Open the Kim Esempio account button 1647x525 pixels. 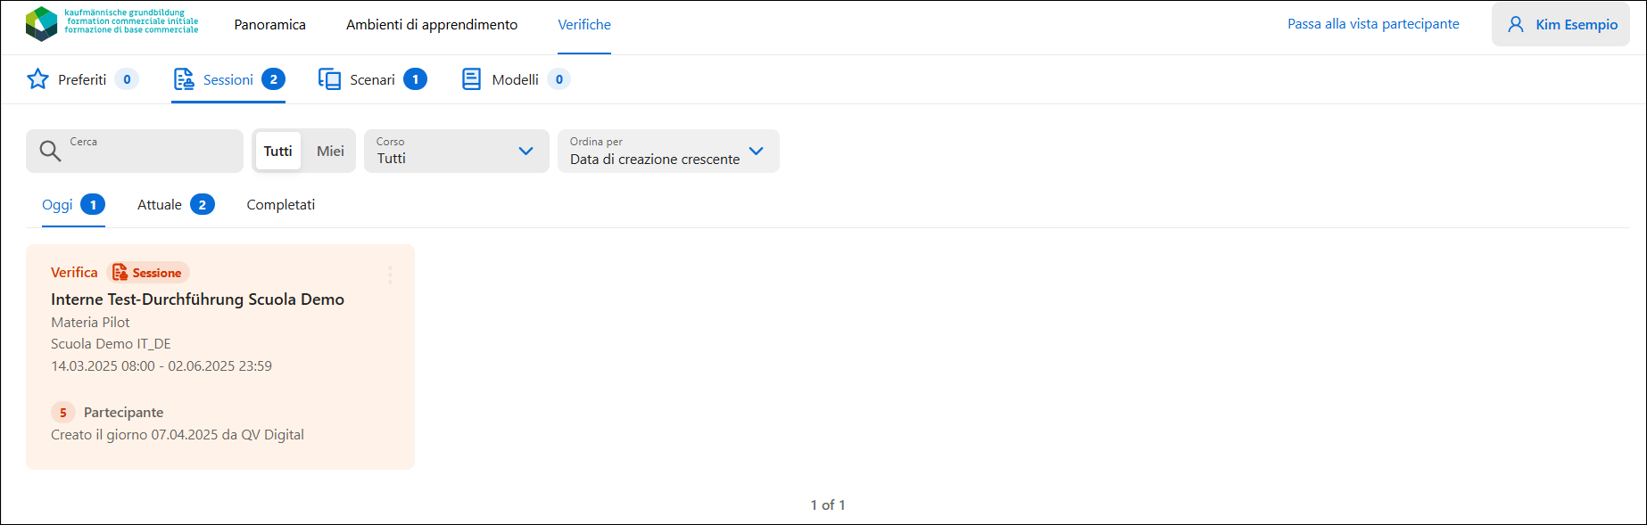[1560, 24]
